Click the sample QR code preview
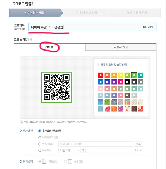Screen dimensions: 166x169 56,87
